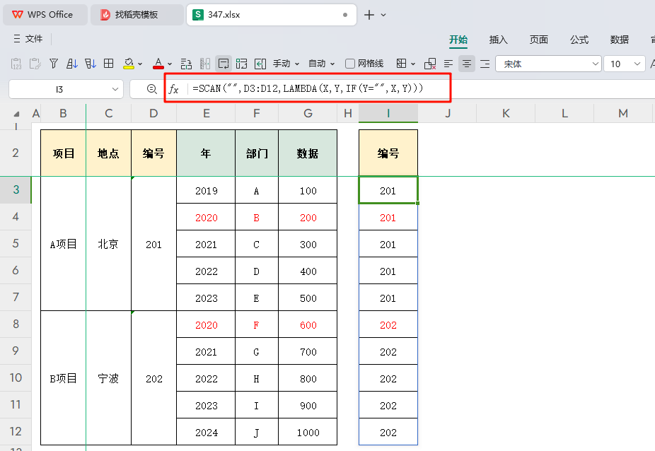The width and height of the screenshot is (655, 451).
Task: Click the greyed split columns icon
Action: pos(205,64)
